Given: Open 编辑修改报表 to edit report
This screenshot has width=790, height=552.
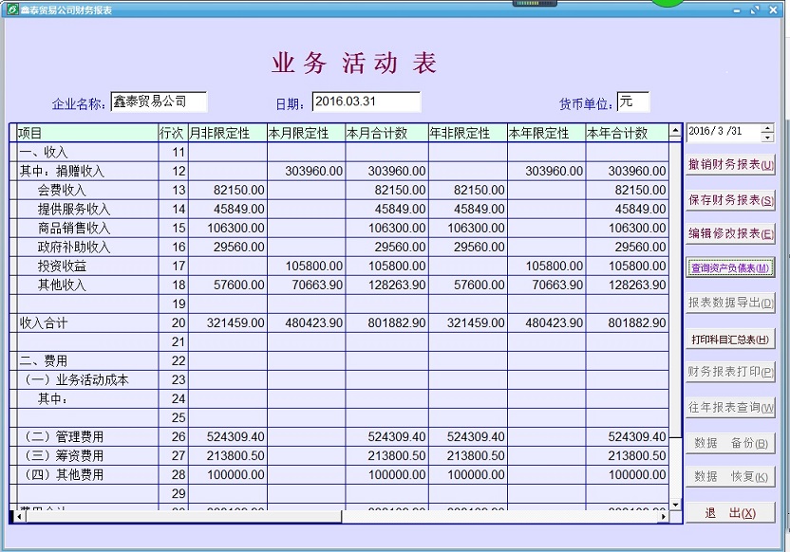Looking at the screenshot, I should coord(730,233).
